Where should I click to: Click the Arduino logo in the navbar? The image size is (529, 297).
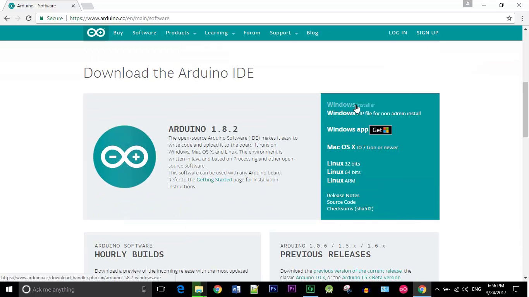point(96,33)
